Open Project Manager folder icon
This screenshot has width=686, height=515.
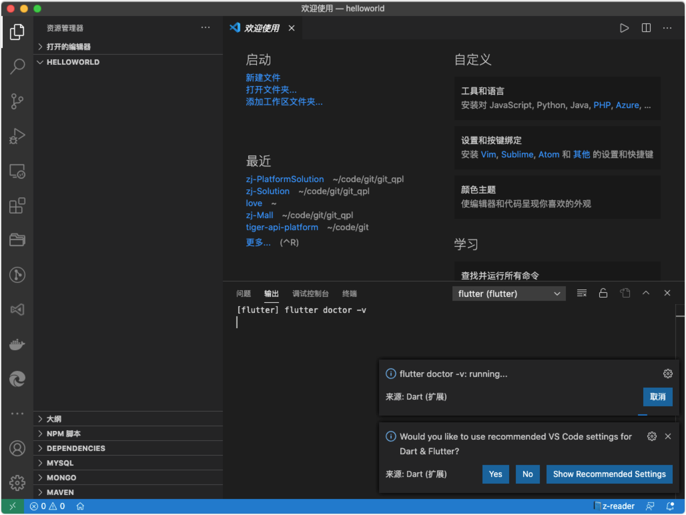[x=17, y=240]
